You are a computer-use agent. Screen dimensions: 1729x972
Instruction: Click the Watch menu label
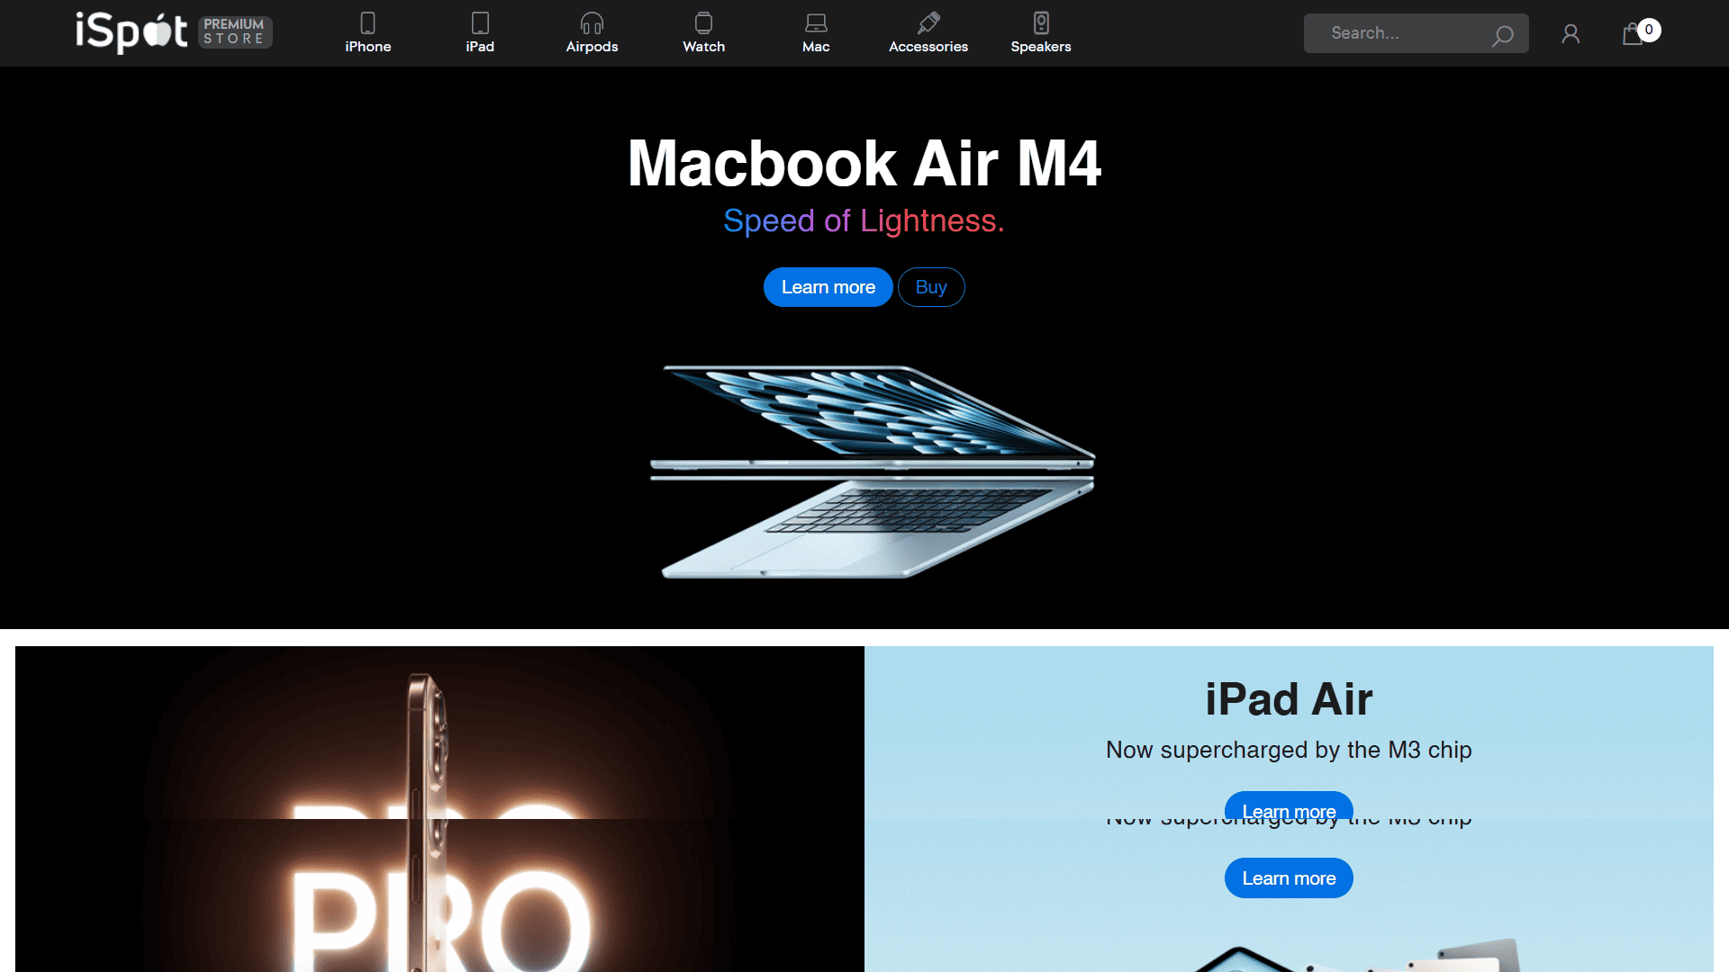coord(703,47)
